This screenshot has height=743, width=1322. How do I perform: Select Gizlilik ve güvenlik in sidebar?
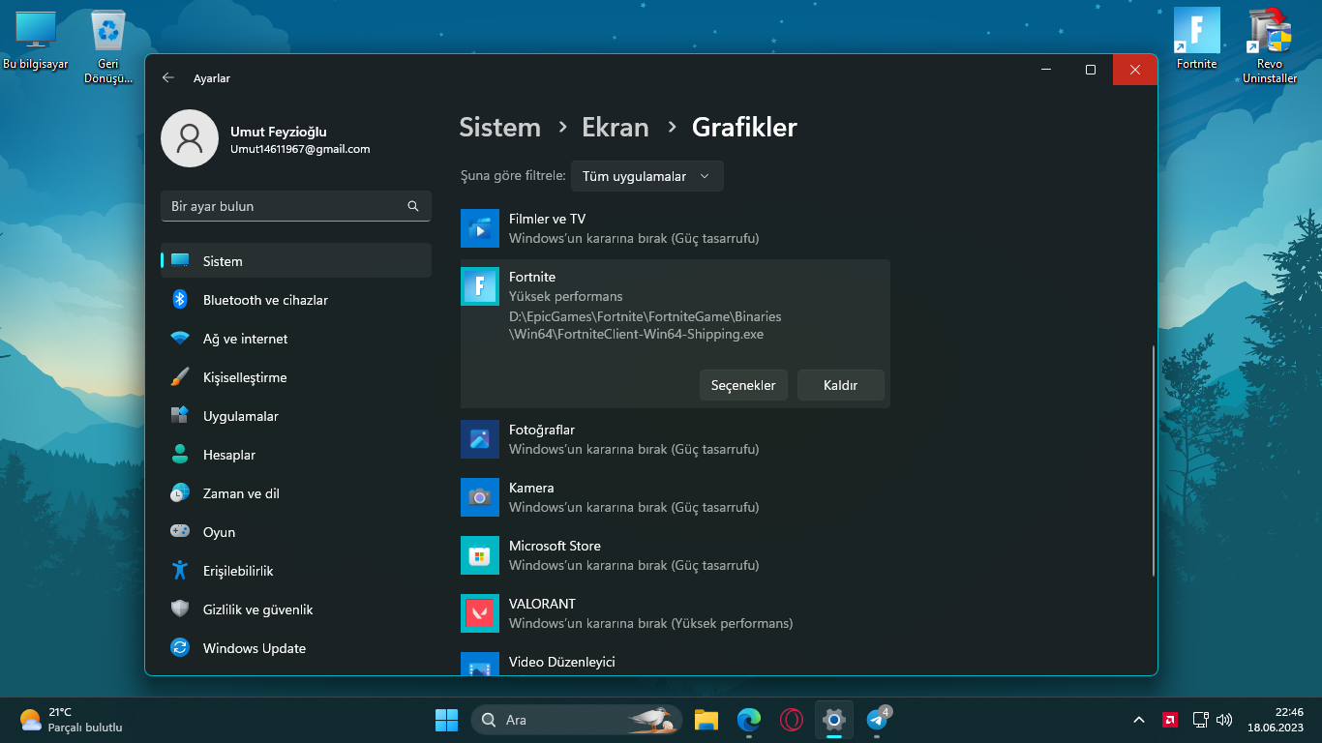tap(257, 609)
